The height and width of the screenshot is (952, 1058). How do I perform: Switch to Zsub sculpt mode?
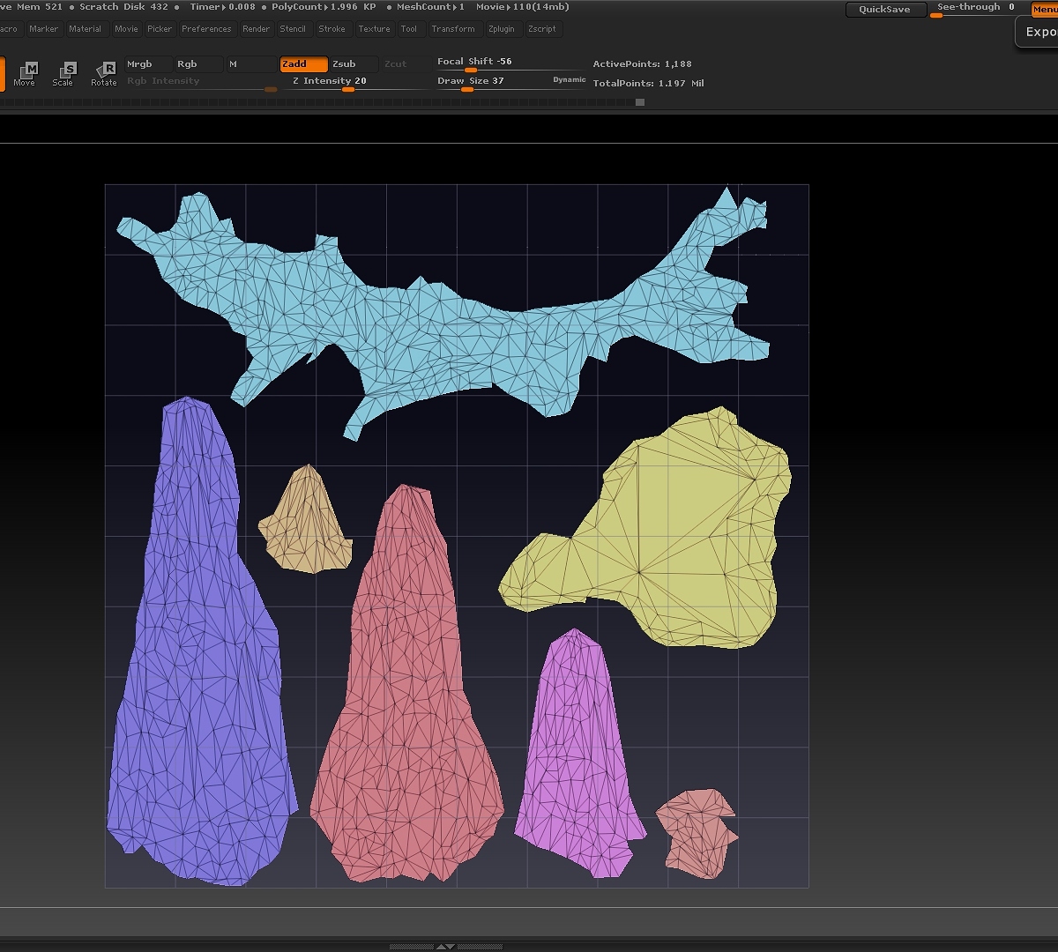[x=354, y=64]
